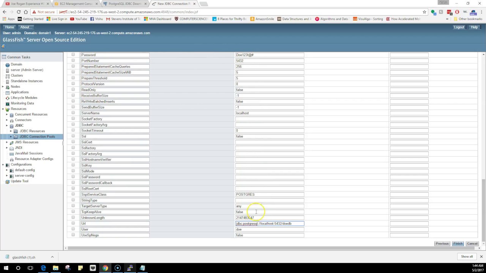The image size is (486, 273).
Task: Open the Chrome three-dot menu
Action: click(x=481, y=12)
